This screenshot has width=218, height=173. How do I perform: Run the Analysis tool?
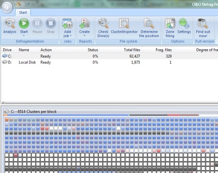point(10,26)
